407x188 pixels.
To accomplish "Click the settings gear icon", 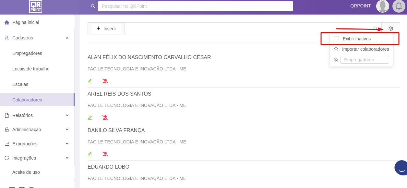I will click(x=391, y=29).
